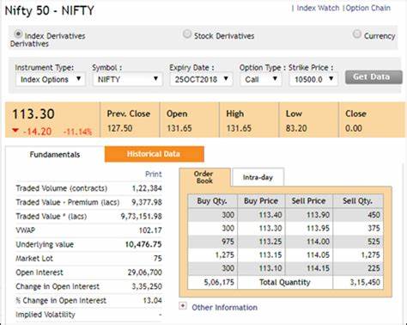Image resolution: width=407 pixels, height=325 pixels.
Task: Click the red down-arrow price change icon
Action: (15, 131)
